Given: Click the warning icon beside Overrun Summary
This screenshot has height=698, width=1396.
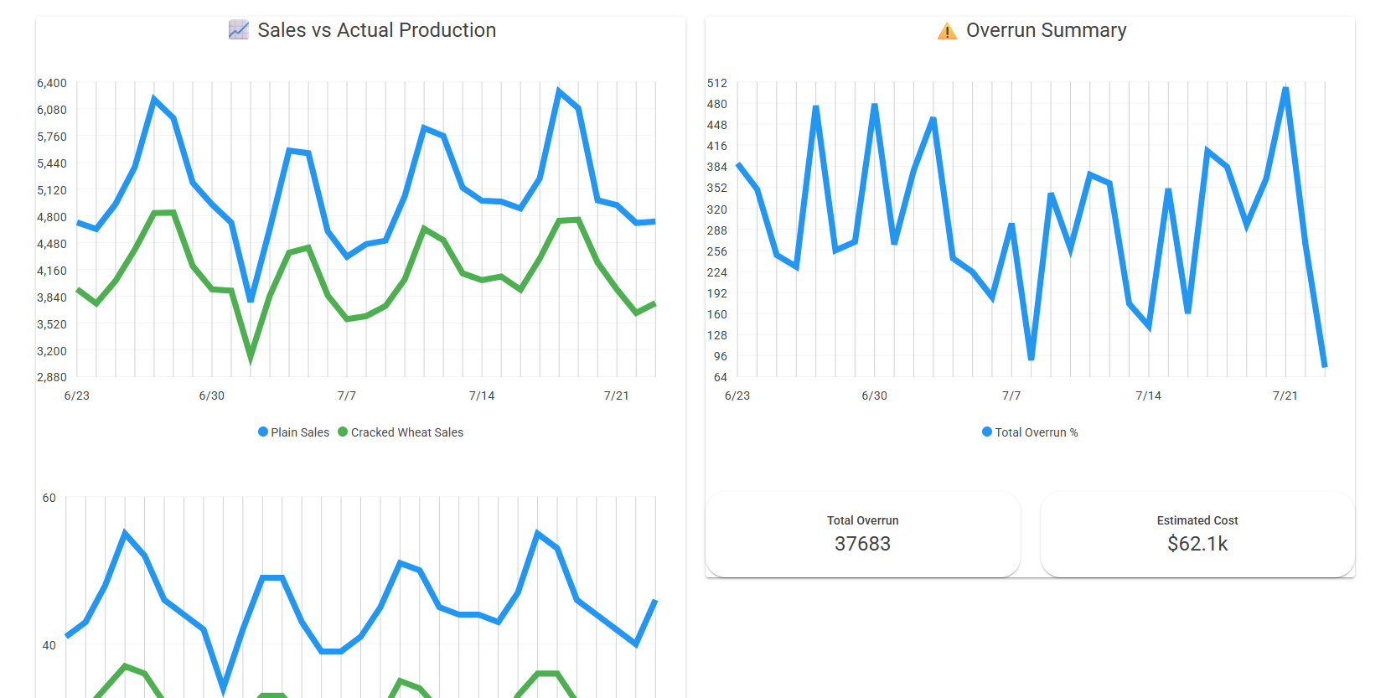Looking at the screenshot, I should tap(947, 31).
